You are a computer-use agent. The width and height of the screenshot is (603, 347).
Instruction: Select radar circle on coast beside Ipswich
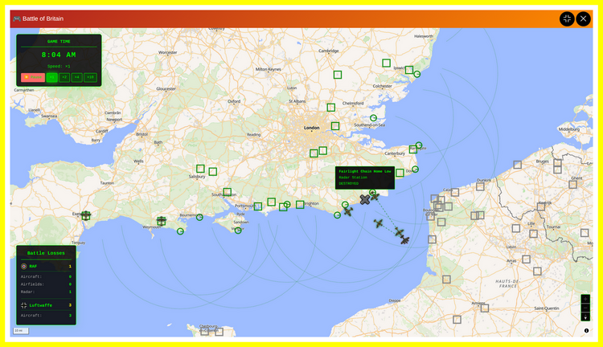416,74
